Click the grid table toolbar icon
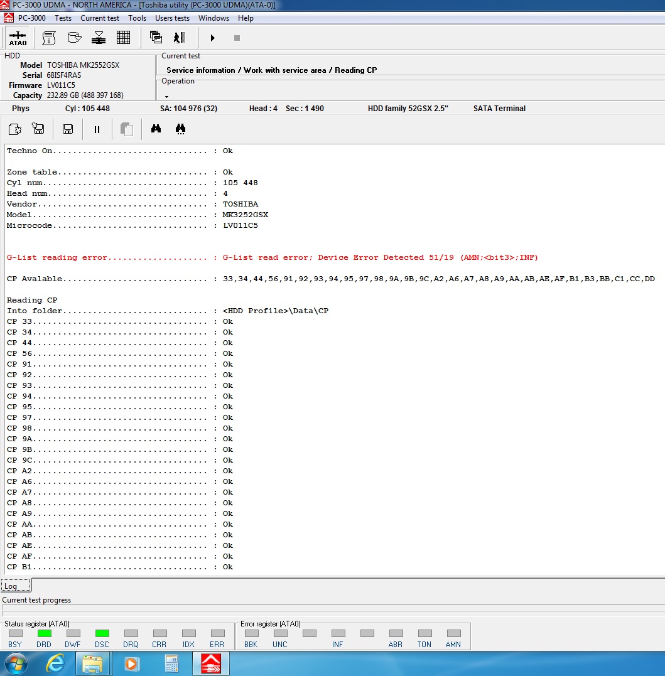 pos(123,38)
